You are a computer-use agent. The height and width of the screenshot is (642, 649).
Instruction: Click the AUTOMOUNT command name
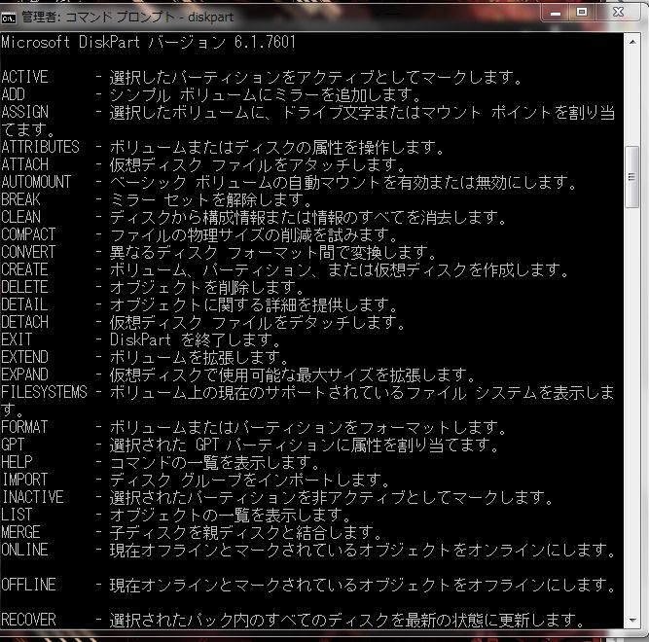click(36, 182)
